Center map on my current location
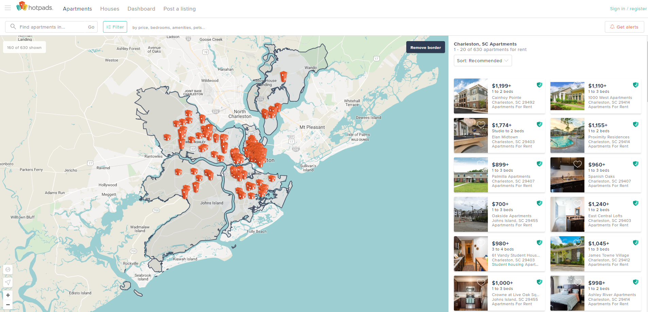The width and height of the screenshot is (648, 312). [8, 282]
